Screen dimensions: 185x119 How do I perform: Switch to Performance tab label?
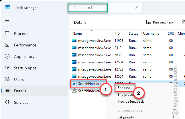pos(25,45)
